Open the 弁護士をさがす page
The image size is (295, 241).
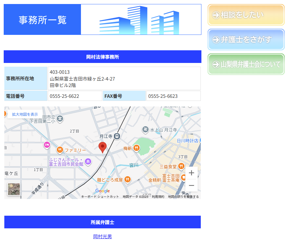click(x=246, y=39)
